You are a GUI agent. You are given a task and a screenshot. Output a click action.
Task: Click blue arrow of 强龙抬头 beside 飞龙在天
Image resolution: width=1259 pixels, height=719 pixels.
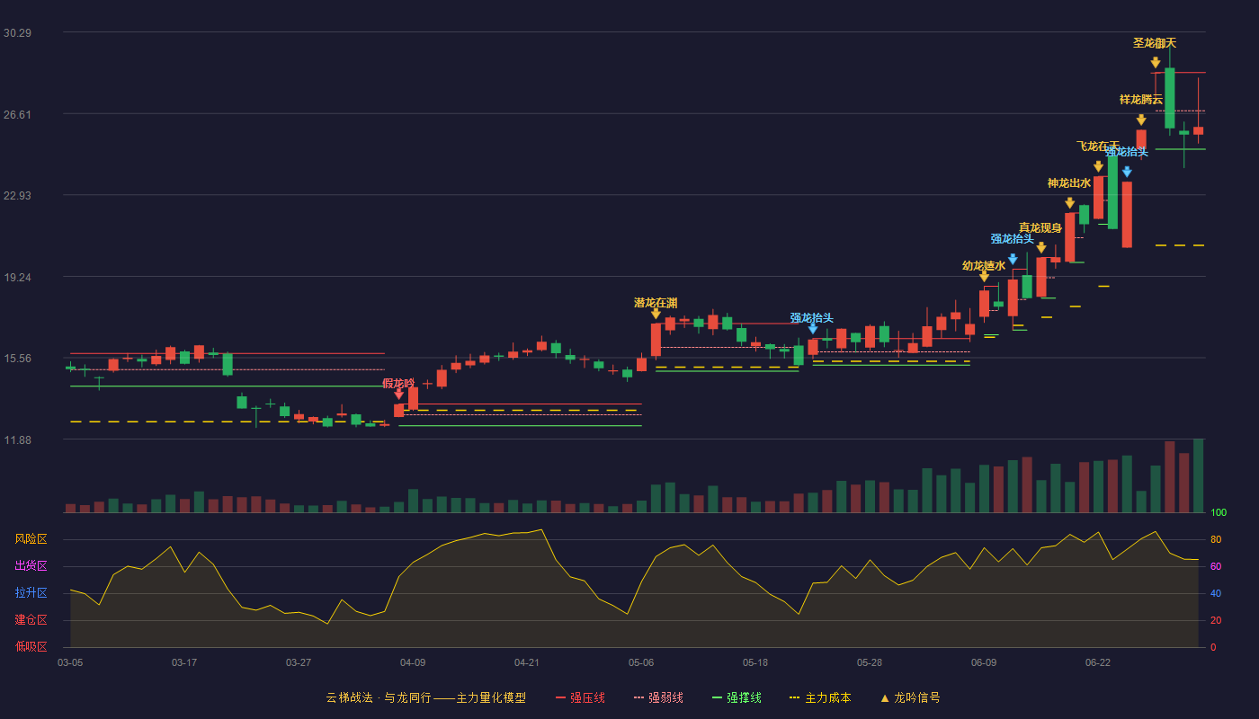click(x=1127, y=172)
